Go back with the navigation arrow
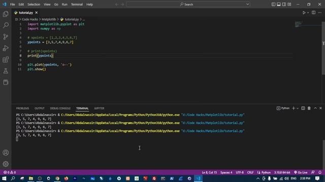This screenshot has height=182, width=325. pyautogui.click(x=117, y=5)
